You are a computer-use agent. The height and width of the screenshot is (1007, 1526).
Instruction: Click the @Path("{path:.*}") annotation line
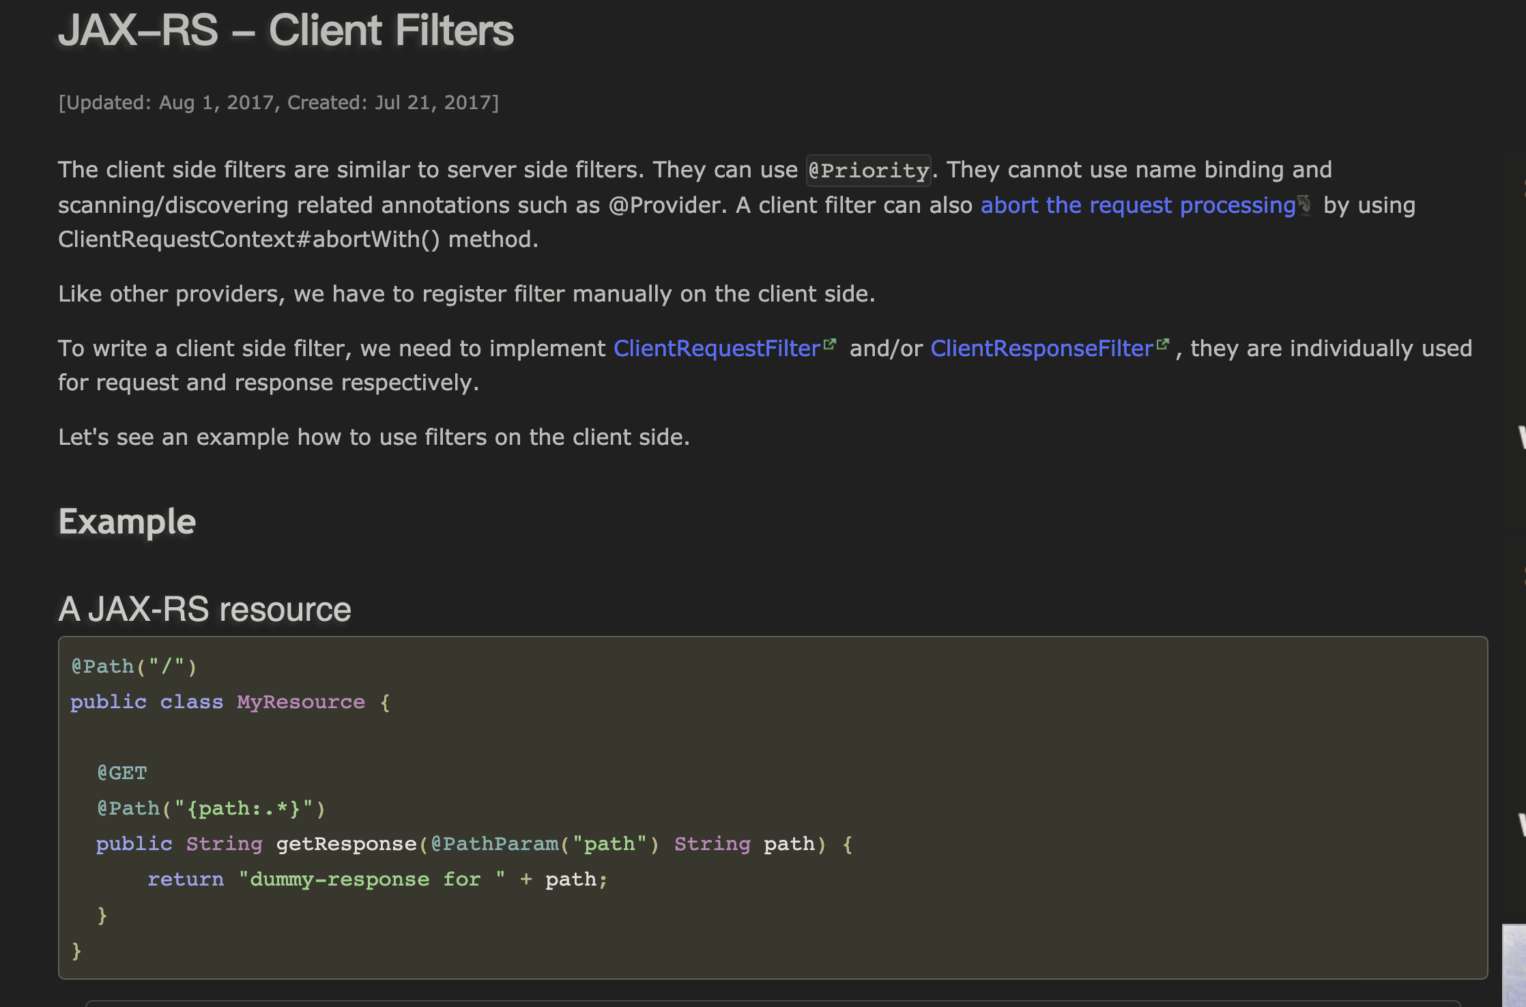coord(211,808)
